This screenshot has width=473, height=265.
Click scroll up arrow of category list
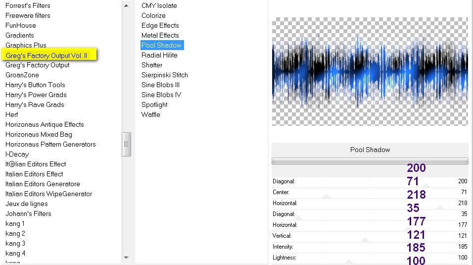coord(126,5)
